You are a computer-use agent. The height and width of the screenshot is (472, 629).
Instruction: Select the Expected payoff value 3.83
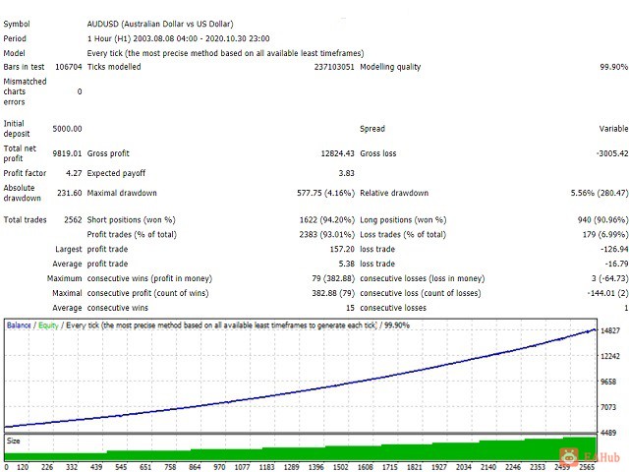347,173
